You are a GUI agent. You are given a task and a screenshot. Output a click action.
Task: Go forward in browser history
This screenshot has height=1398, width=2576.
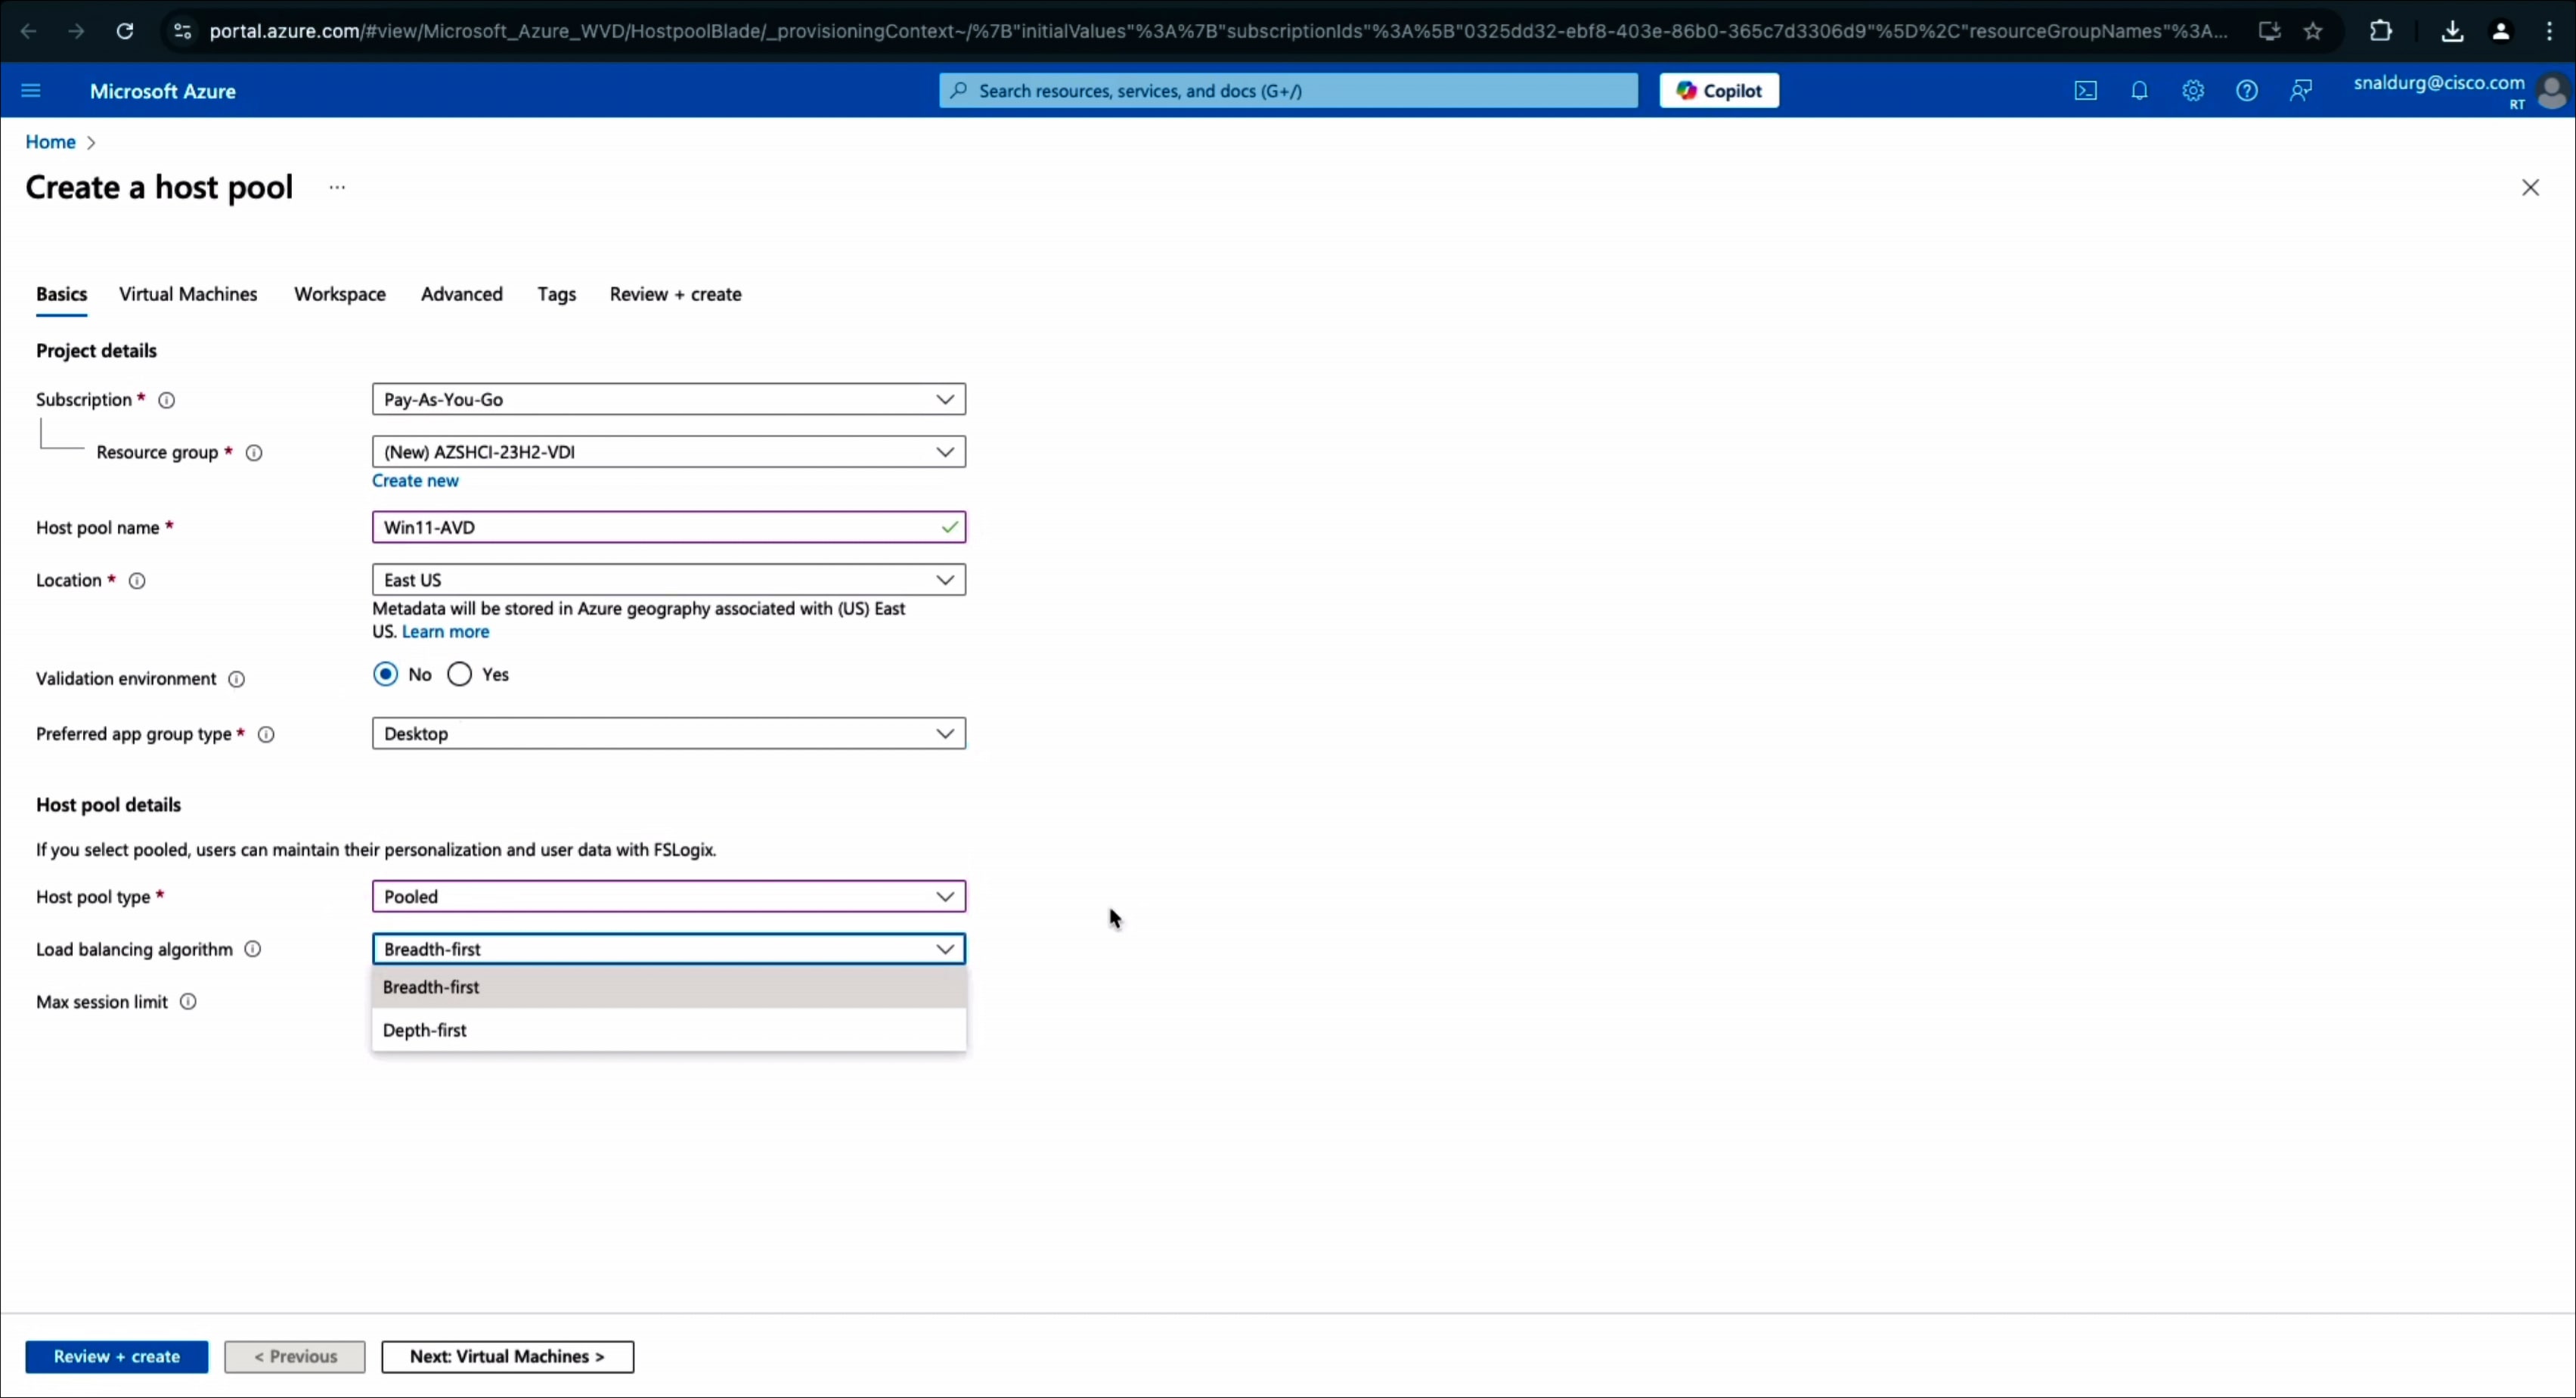click(76, 31)
